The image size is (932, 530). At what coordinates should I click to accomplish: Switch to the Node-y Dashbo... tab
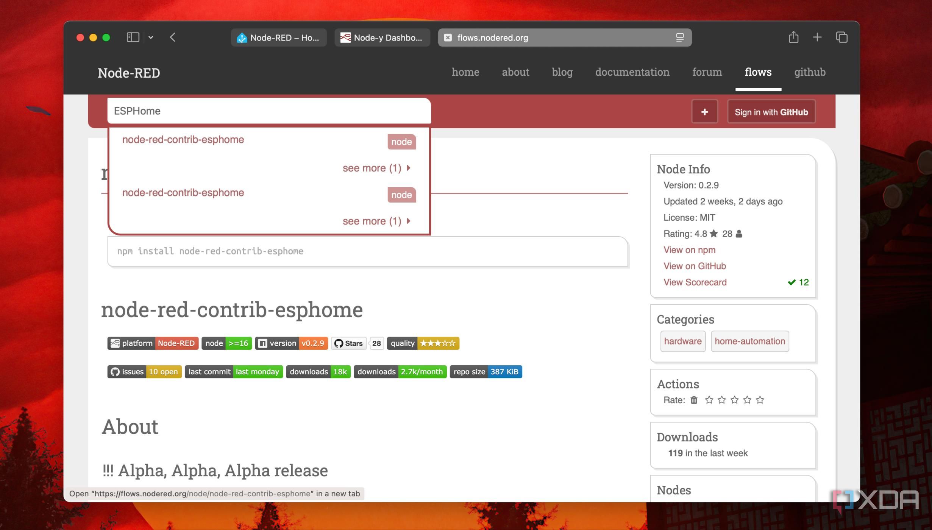coord(382,37)
